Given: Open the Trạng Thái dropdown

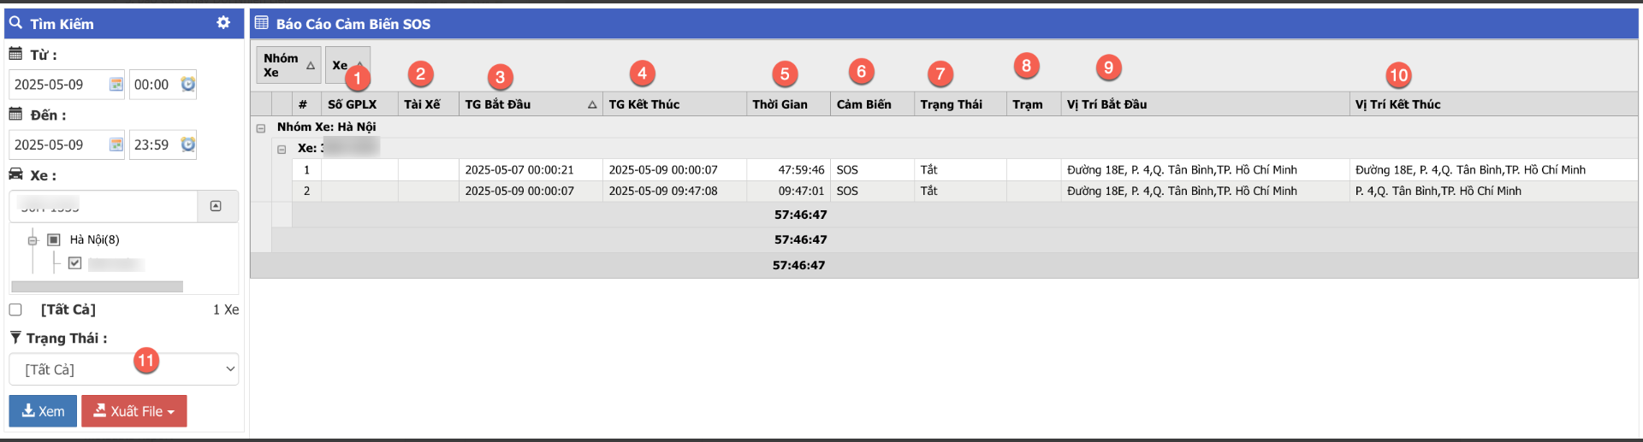Looking at the screenshot, I should pos(123,369).
